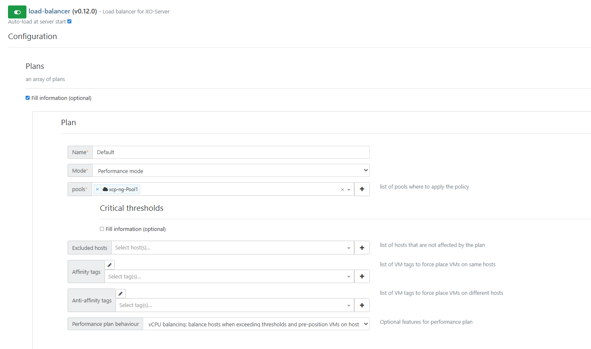Toggle the load-balancer plugin green switch
The image size is (591, 349).
point(17,12)
